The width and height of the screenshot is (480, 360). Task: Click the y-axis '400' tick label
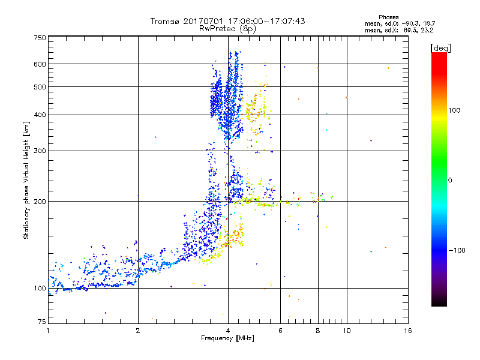pyautogui.click(x=40, y=115)
